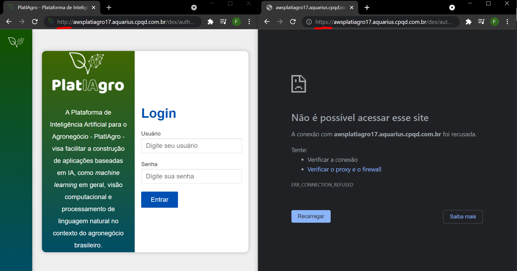517x271 pixels.
Task: Click the Back arrow in left browser window
Action: pyautogui.click(x=9, y=22)
